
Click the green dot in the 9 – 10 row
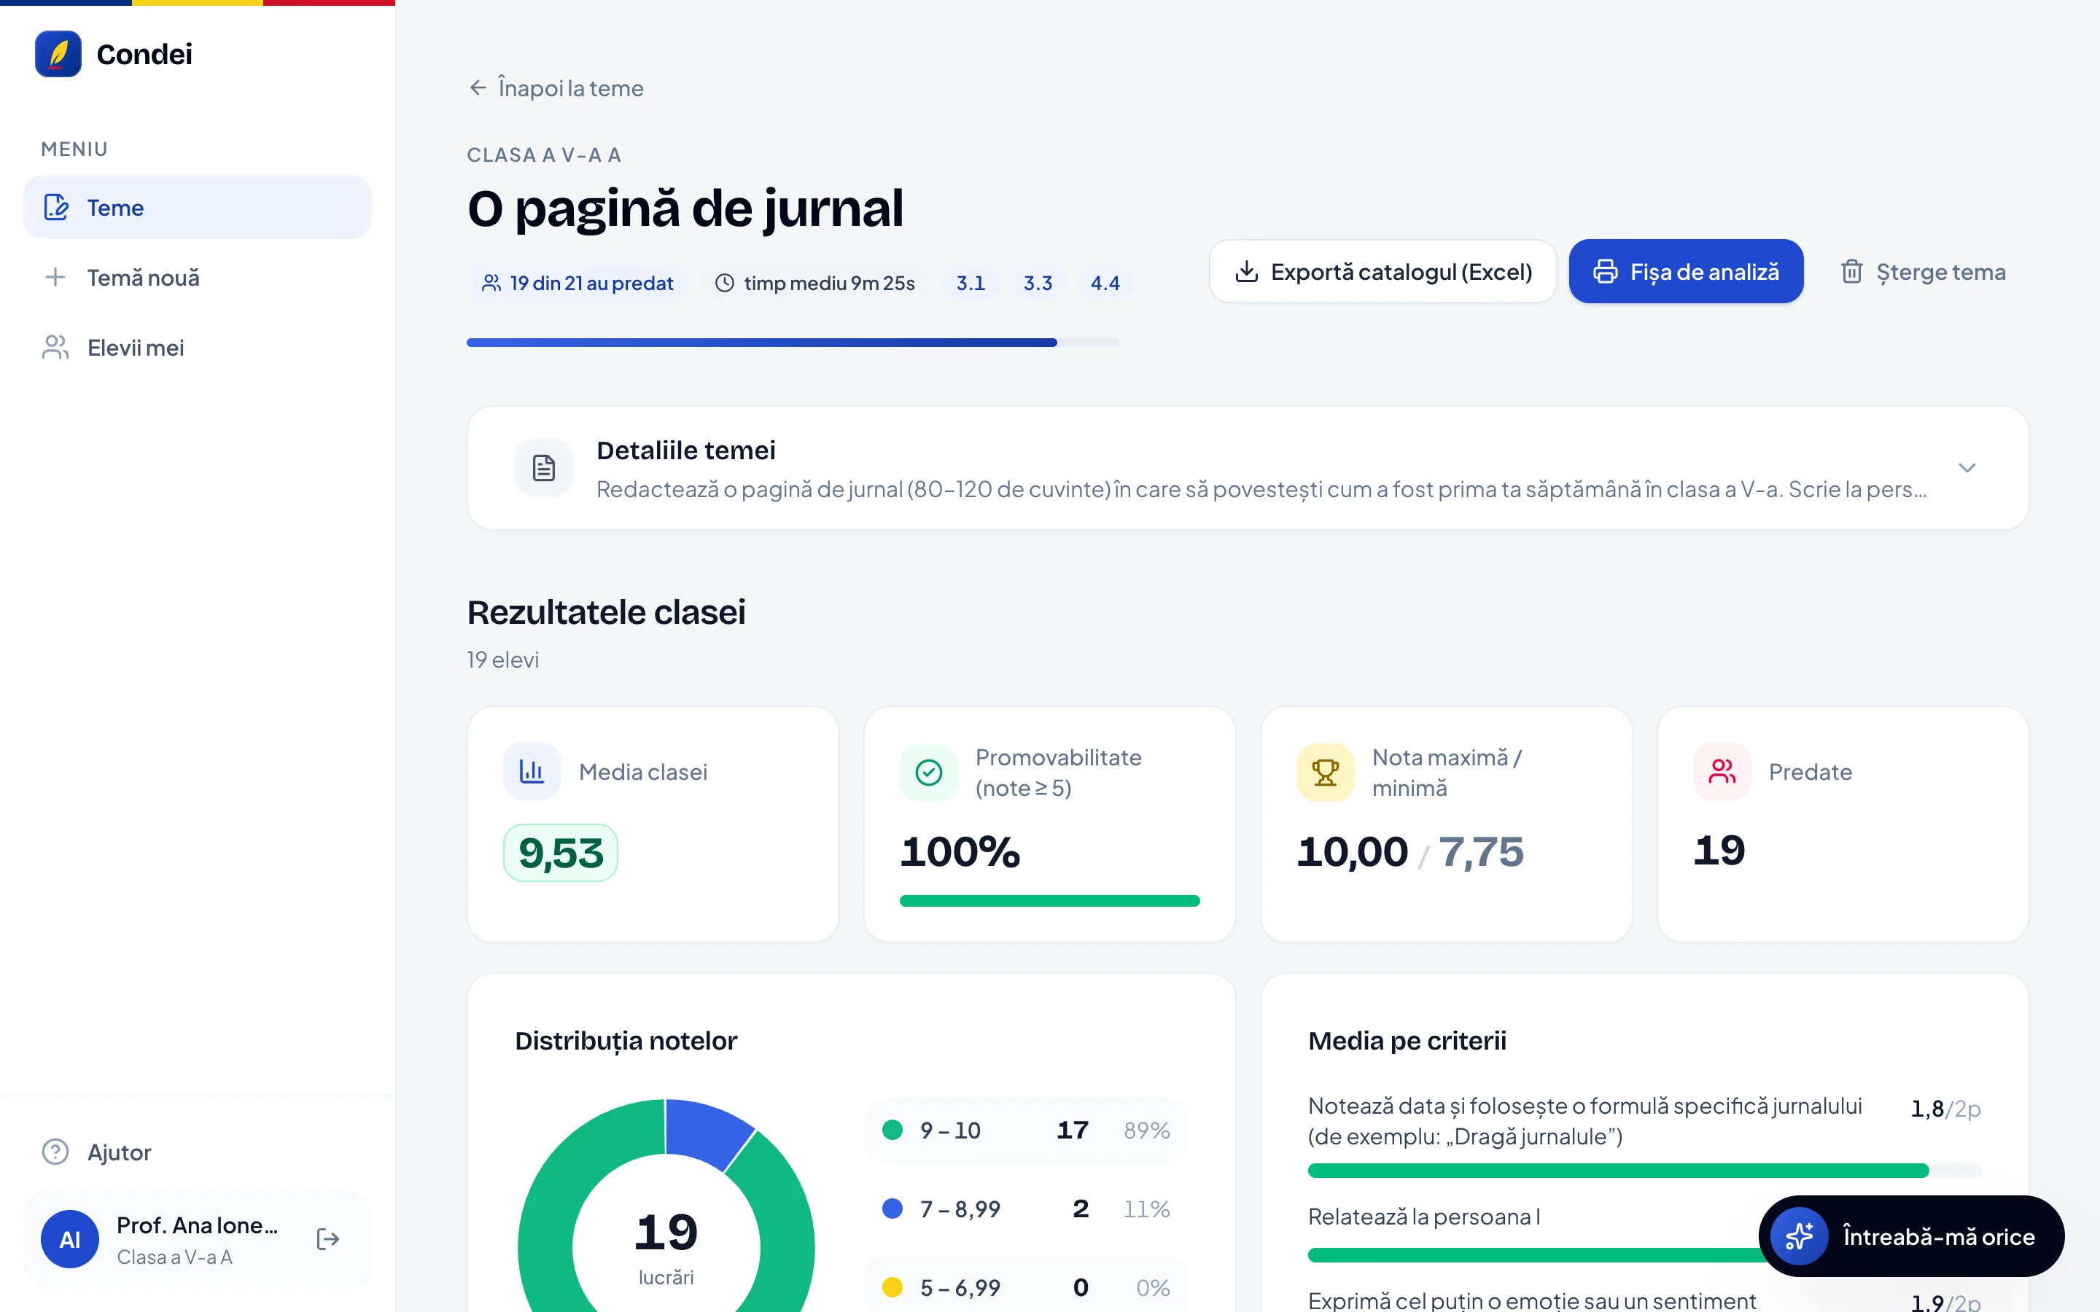(x=892, y=1130)
